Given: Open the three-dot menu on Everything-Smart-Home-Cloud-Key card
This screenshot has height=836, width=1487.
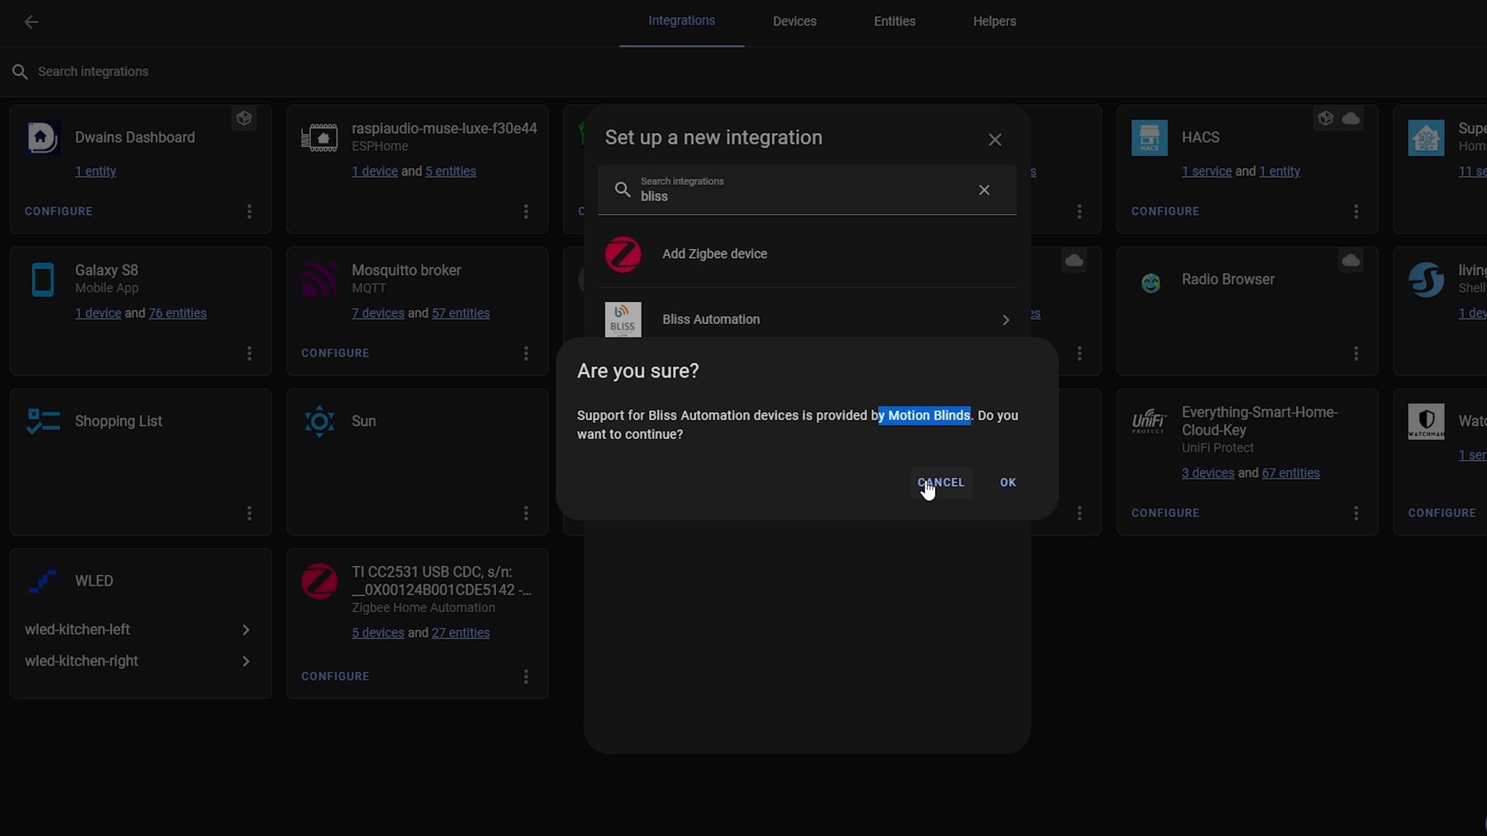Looking at the screenshot, I should tap(1356, 513).
